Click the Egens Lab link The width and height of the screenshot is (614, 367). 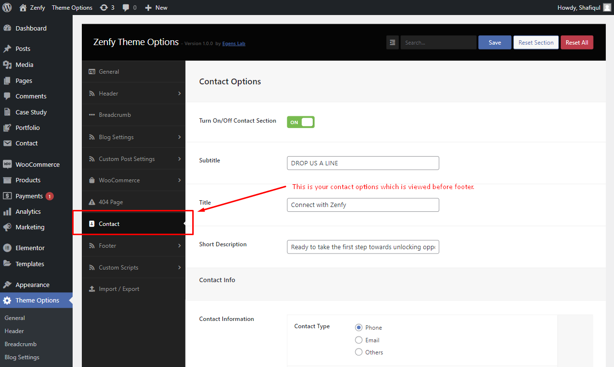click(x=234, y=44)
